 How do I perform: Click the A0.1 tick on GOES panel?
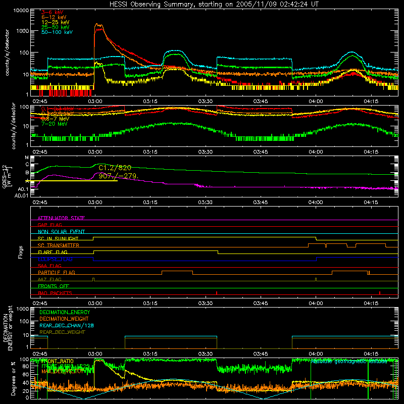click(x=23, y=189)
